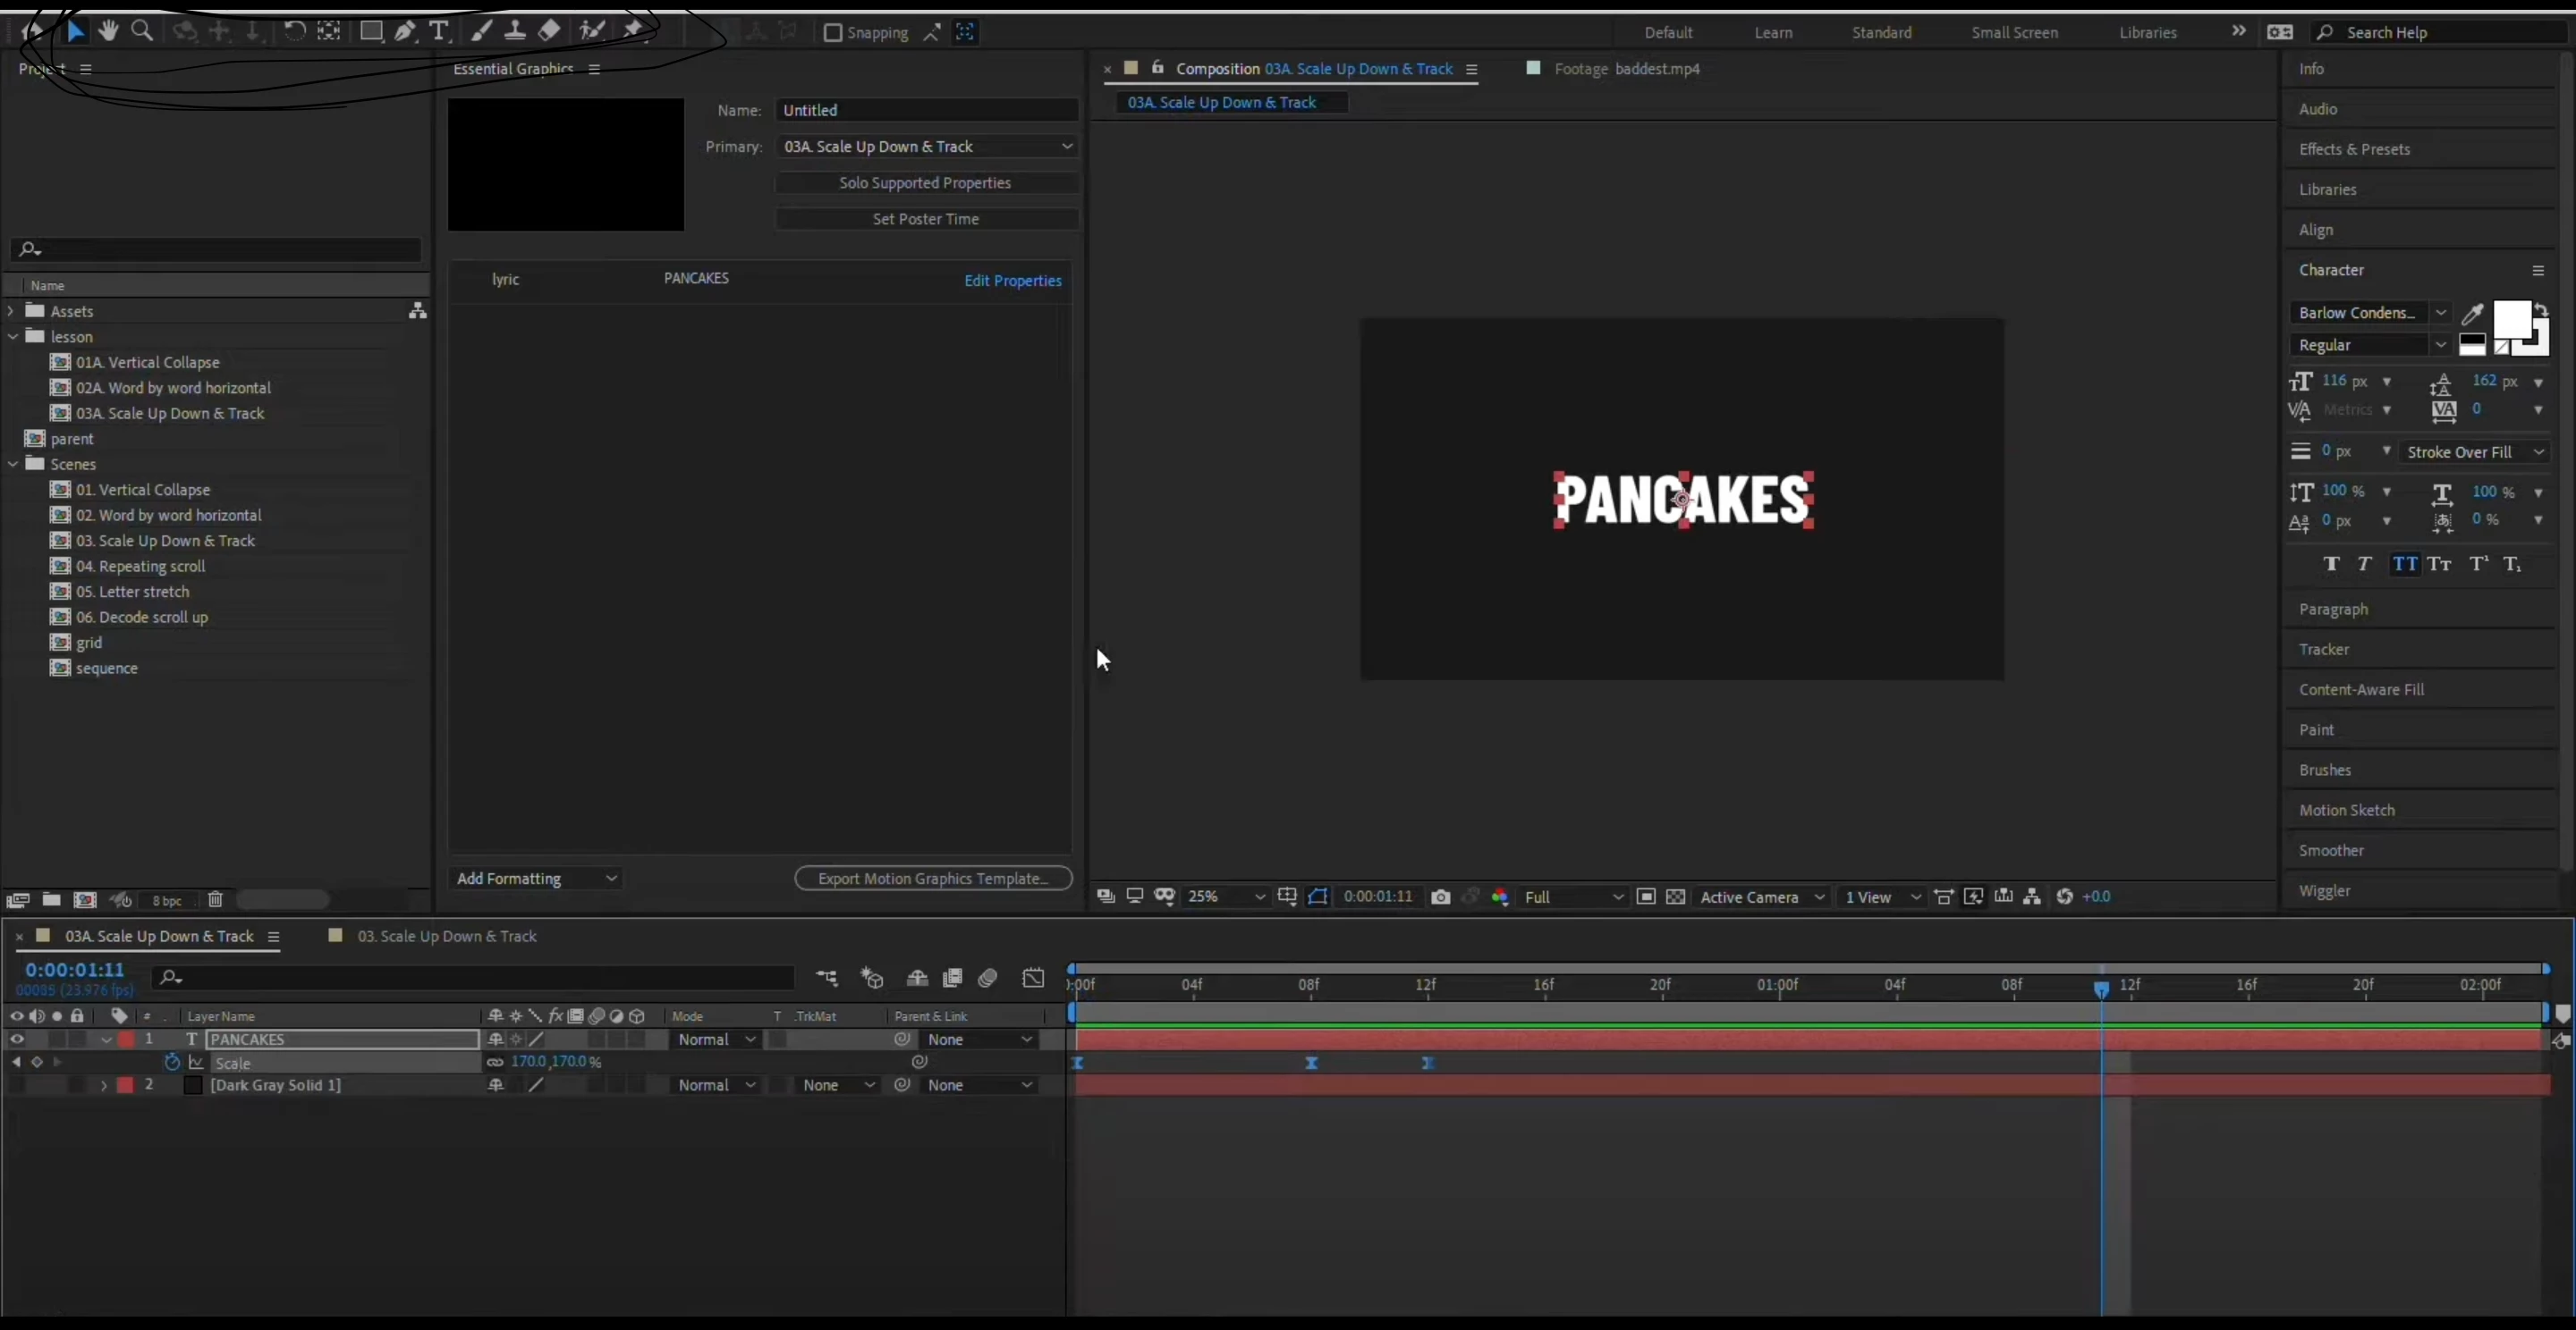
Task: Select the Hand tool
Action: point(108,31)
